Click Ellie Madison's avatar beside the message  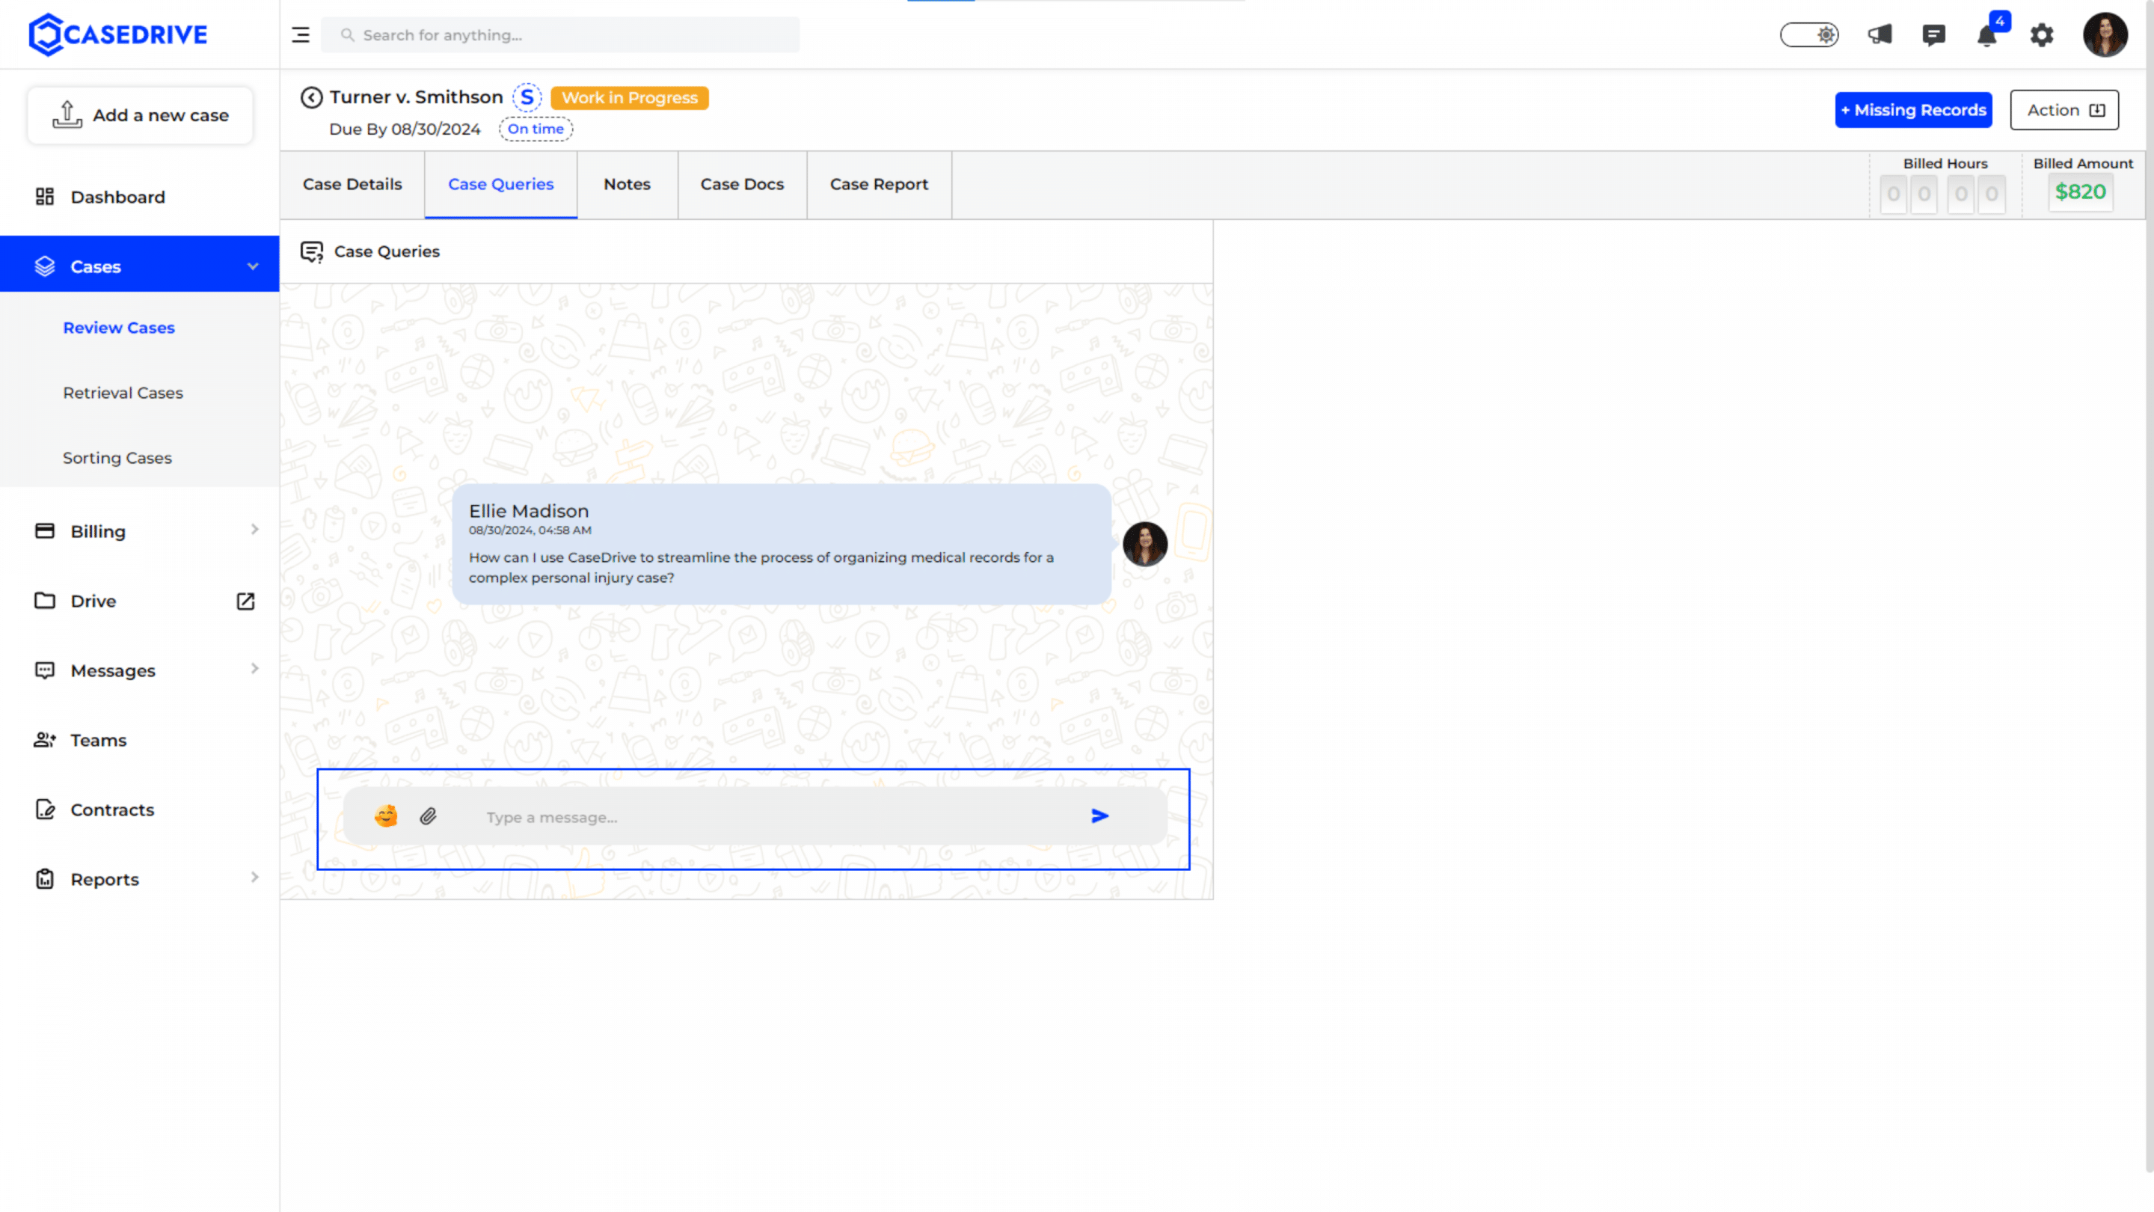[1145, 544]
